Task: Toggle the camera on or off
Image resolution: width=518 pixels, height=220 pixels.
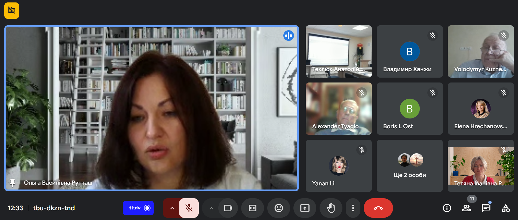Action: click(x=228, y=208)
